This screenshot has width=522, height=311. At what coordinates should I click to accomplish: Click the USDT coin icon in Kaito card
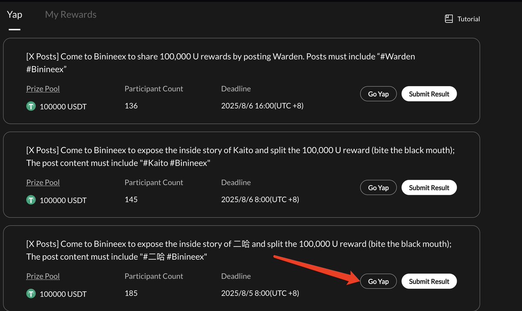(31, 200)
